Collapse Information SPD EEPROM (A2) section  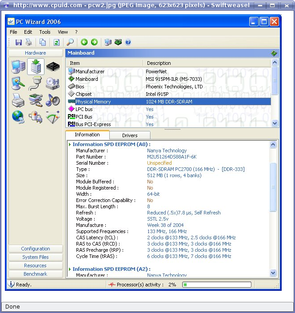(x=70, y=269)
